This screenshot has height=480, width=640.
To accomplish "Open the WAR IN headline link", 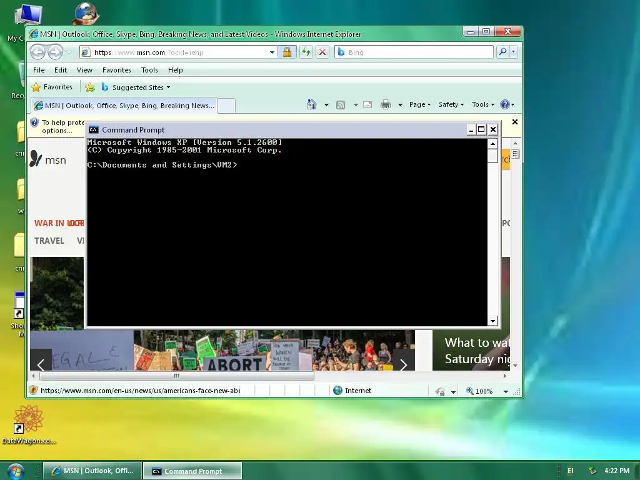I will [x=59, y=223].
